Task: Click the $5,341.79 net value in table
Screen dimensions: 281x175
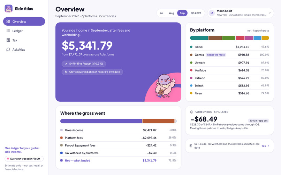Action: pos(150,160)
